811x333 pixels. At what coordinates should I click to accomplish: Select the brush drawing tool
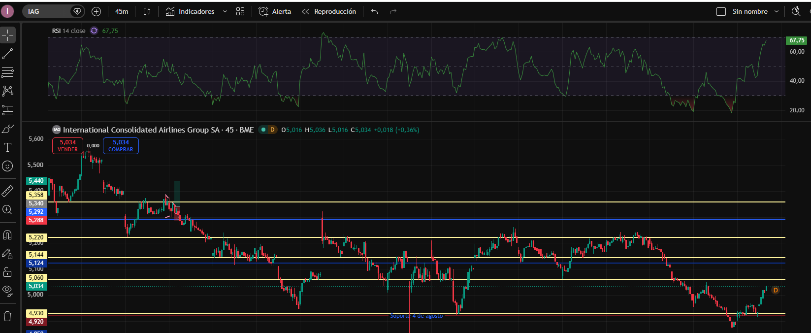(8, 129)
